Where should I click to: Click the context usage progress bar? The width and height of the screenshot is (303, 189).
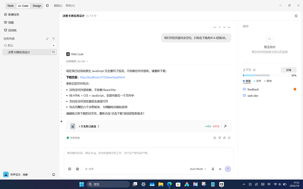[x=266, y=75]
